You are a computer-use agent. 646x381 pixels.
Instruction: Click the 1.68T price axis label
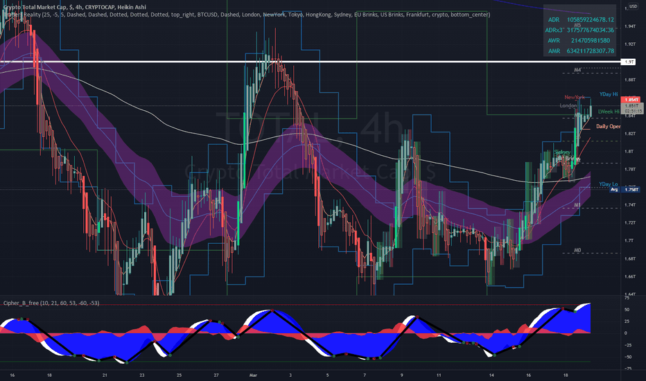pyautogui.click(x=629, y=258)
